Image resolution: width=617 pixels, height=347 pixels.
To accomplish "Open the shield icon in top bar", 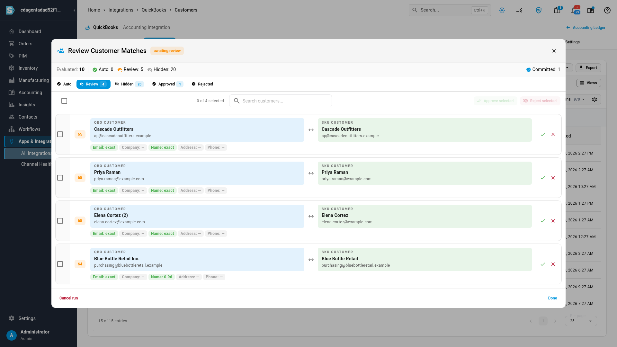I will [539, 10].
